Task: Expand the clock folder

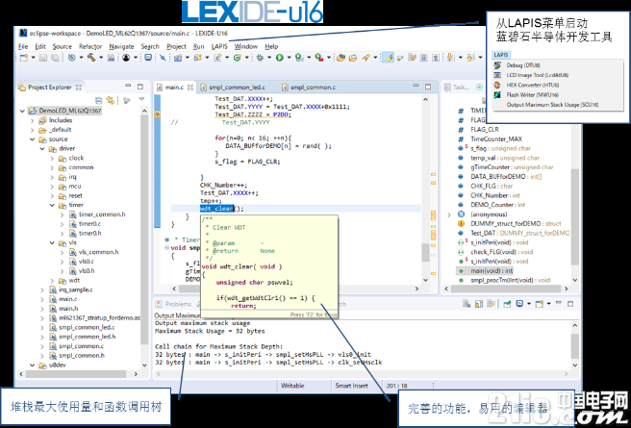Action: click(52, 158)
